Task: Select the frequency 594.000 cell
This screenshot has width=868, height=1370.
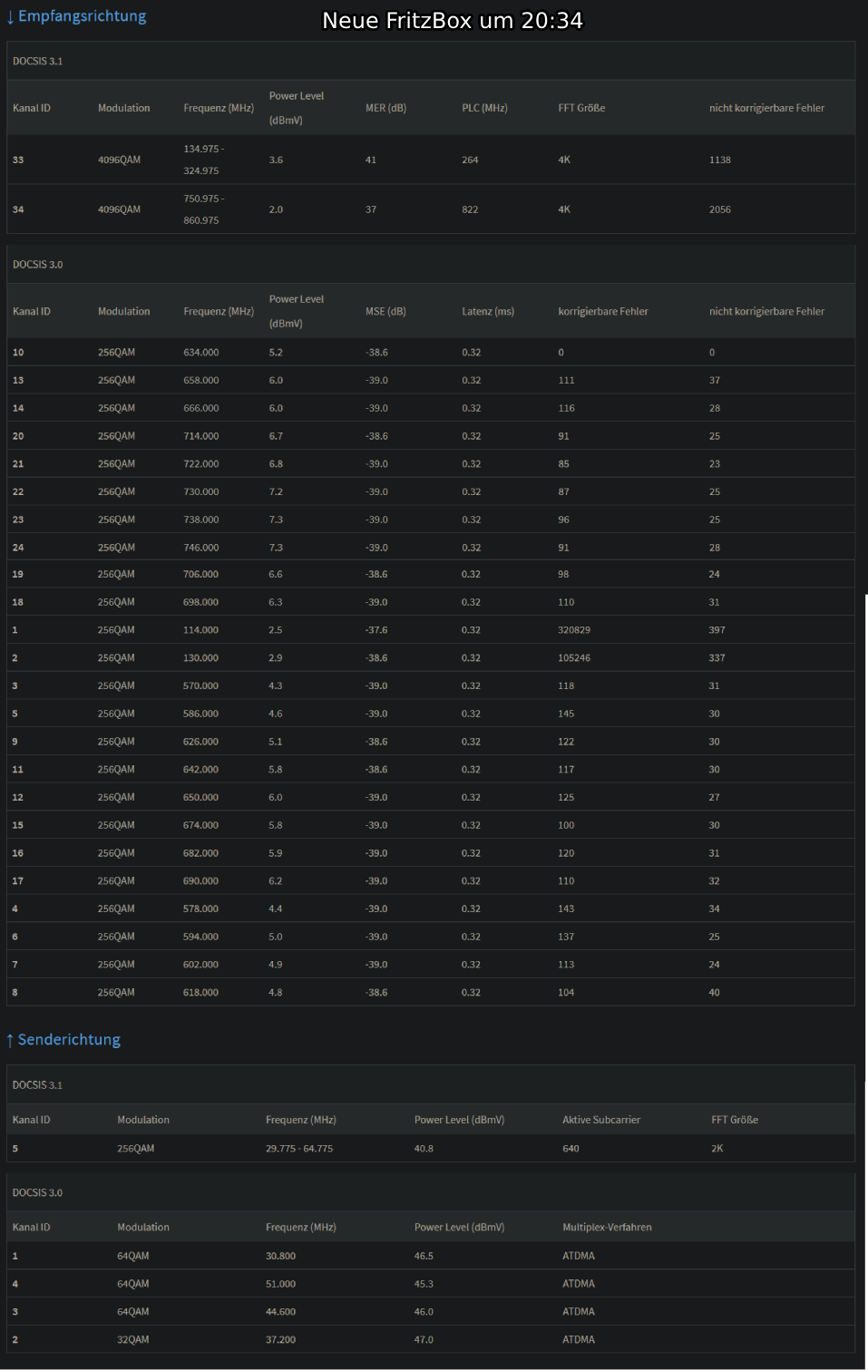Action: coord(201,938)
